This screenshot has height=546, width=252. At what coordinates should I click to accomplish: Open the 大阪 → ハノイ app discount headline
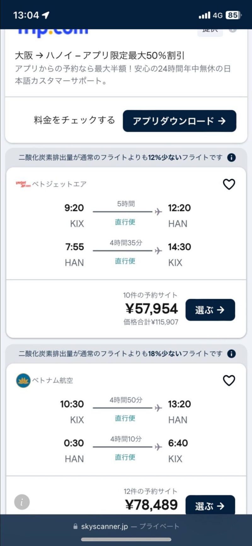click(x=100, y=55)
